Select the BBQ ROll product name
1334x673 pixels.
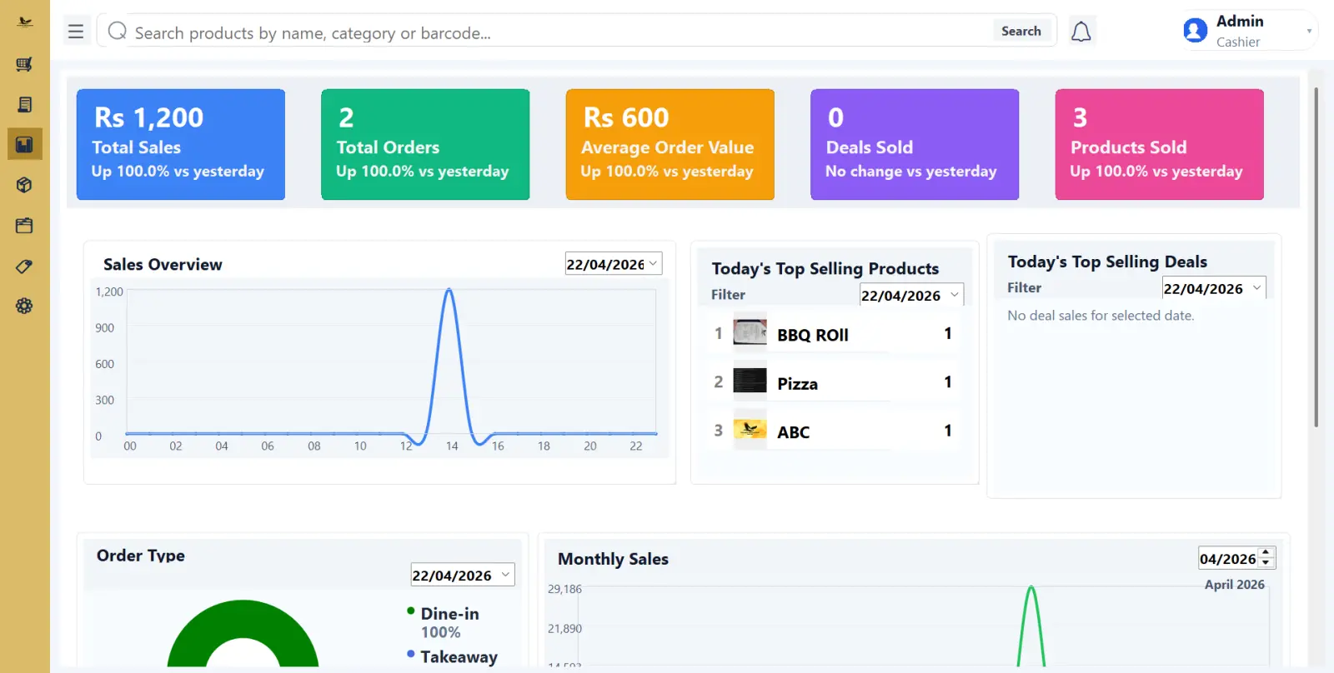coord(813,335)
